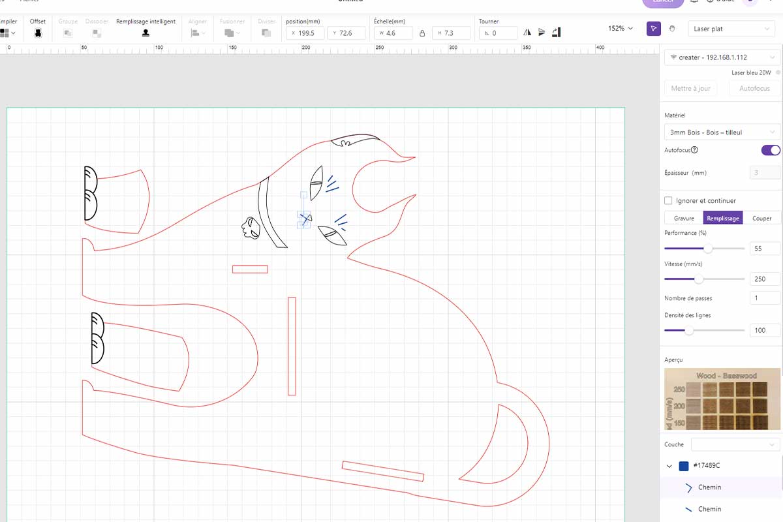Image resolution: width=783 pixels, height=522 pixels.
Task: Select the first Chemin layer row
Action: pos(721,487)
